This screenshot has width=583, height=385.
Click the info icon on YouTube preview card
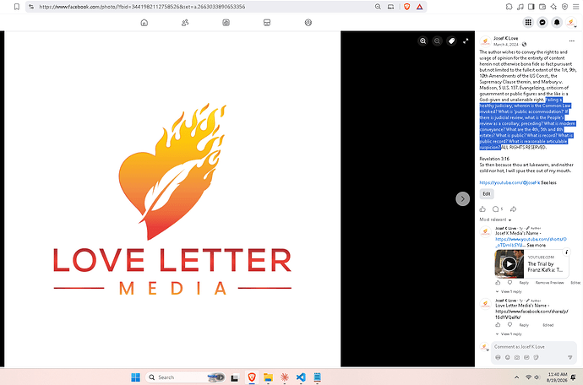567,252
